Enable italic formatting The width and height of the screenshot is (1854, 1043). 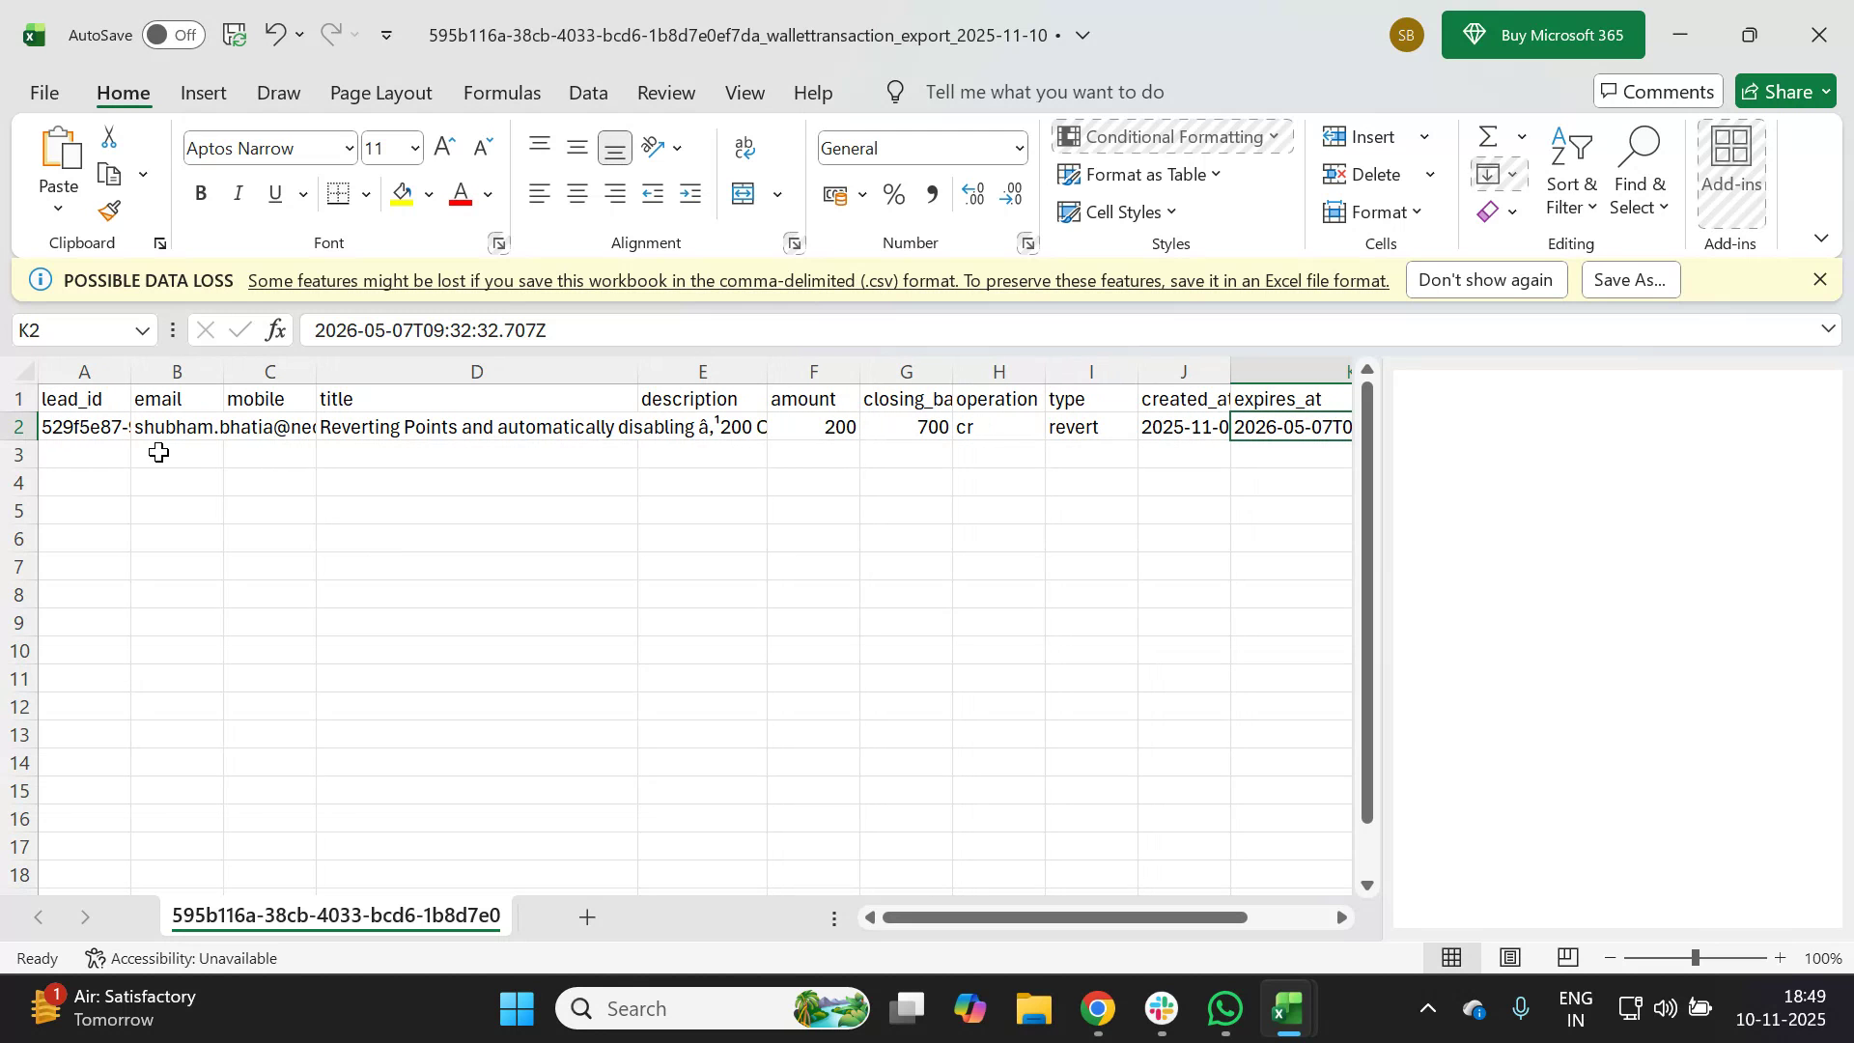click(238, 193)
